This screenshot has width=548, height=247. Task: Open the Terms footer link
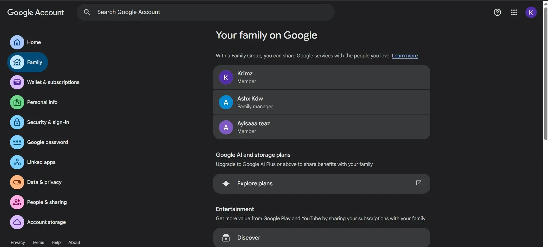click(38, 242)
